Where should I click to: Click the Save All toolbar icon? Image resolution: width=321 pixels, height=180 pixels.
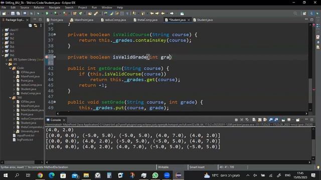[x=18, y=13]
